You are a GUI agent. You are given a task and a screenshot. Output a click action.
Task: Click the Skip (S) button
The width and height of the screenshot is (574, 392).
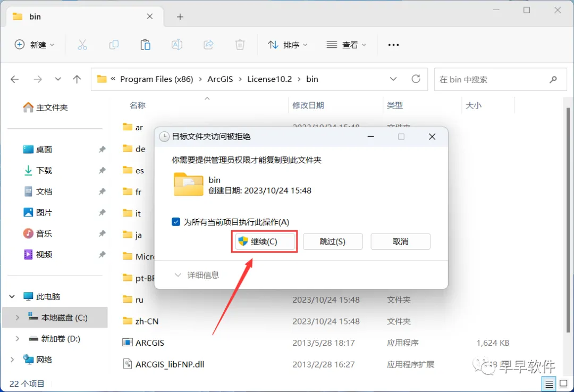pos(333,241)
